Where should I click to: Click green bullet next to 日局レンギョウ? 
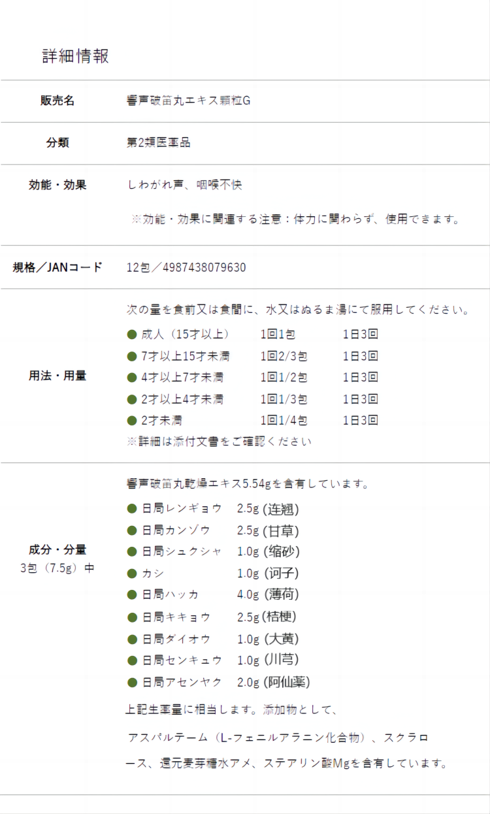coord(131,509)
